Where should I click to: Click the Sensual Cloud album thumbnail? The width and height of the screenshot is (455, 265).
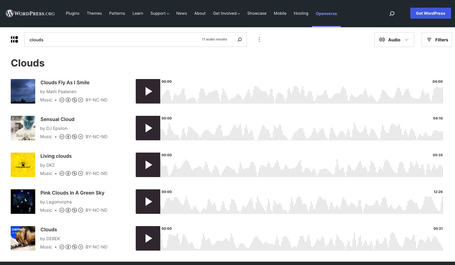coord(23,128)
